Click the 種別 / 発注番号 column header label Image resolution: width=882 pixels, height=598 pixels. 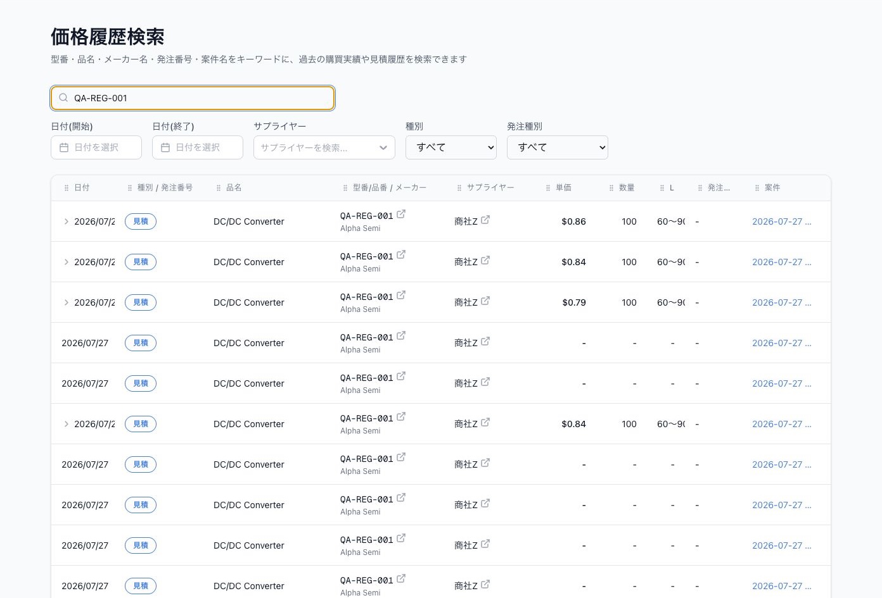165,188
